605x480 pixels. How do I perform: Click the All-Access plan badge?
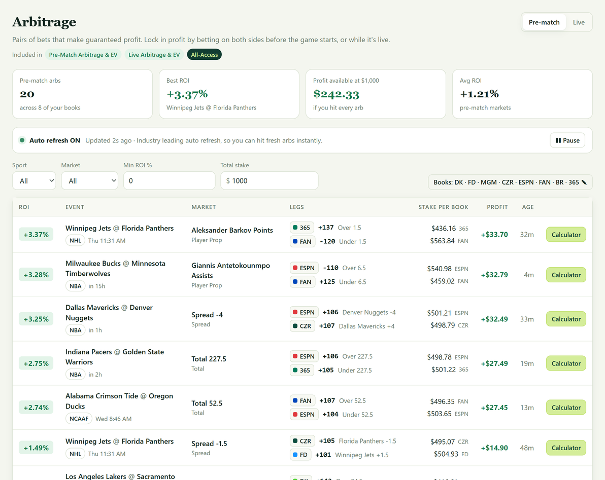coord(205,55)
